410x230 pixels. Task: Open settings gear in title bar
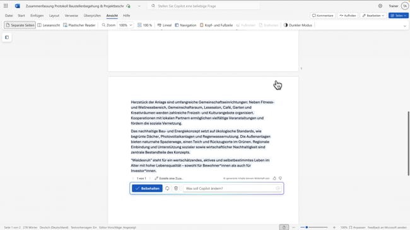380,6
